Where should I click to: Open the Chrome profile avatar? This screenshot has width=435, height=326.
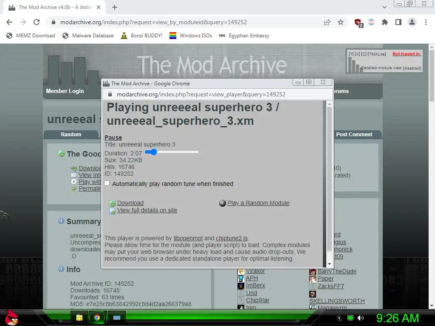point(412,22)
